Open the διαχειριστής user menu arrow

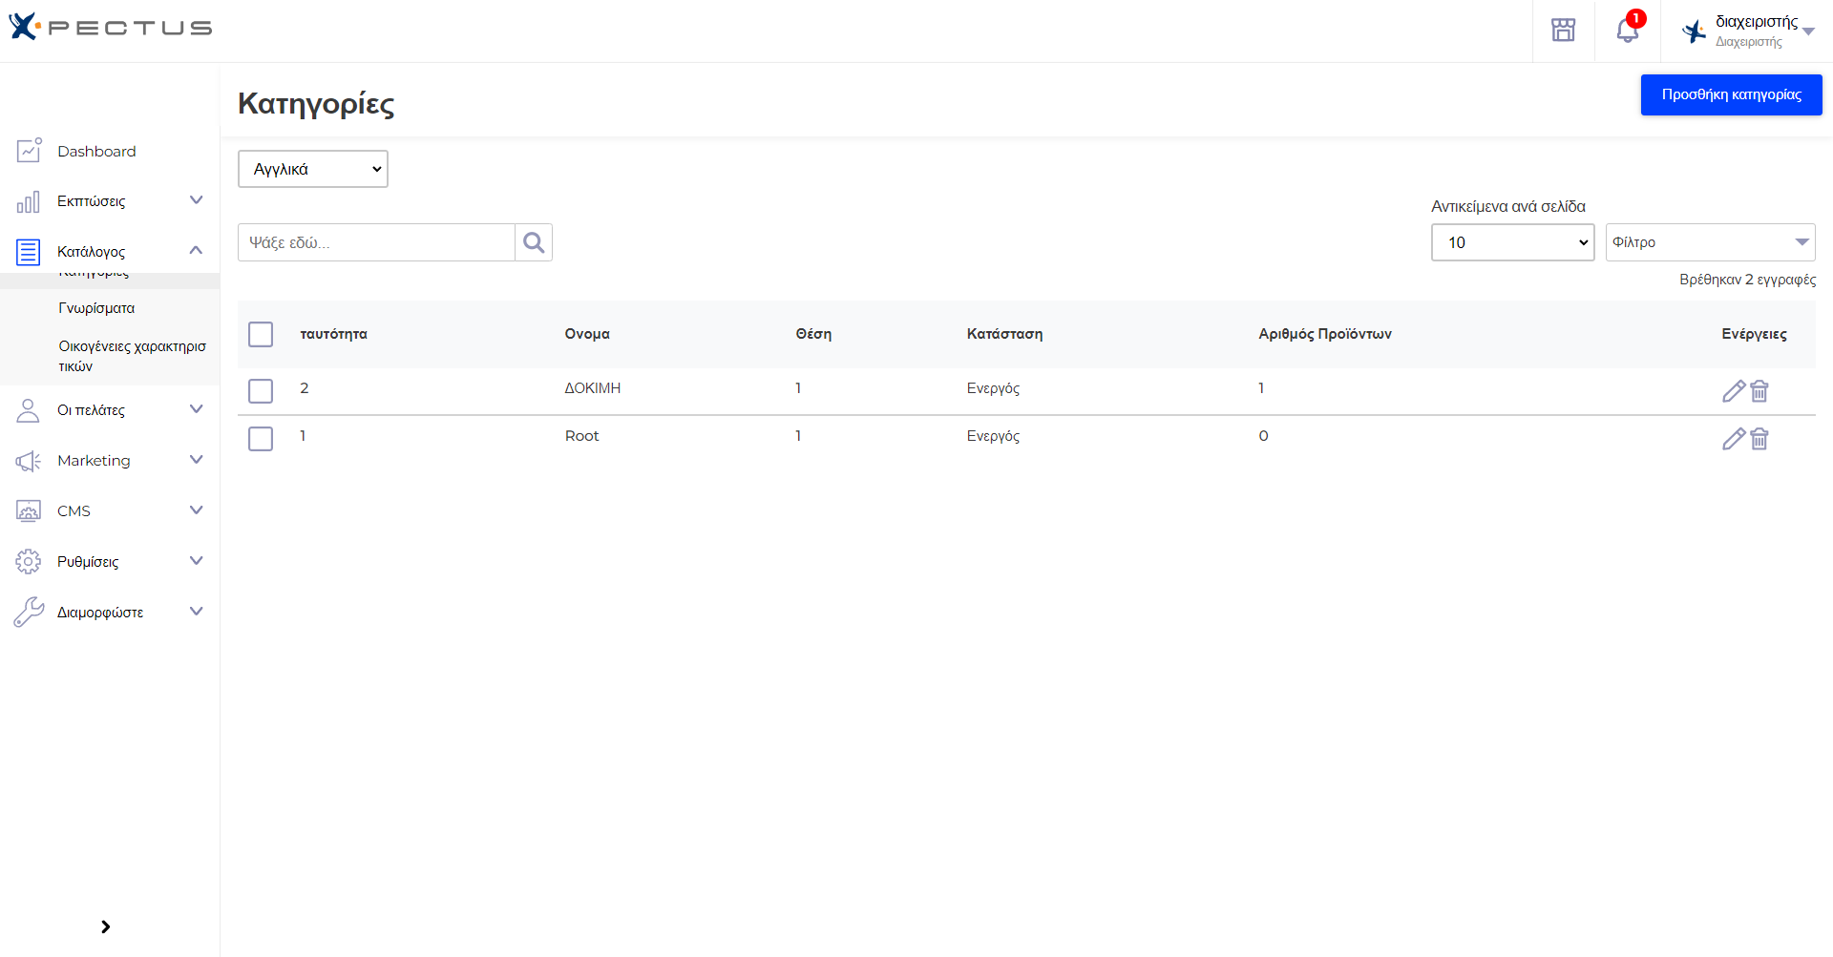pos(1808,31)
